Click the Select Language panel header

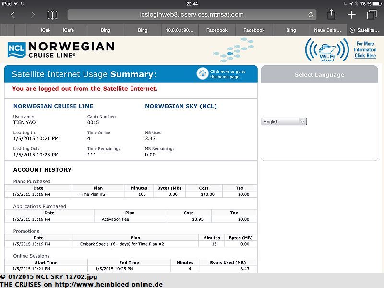tap(319, 74)
